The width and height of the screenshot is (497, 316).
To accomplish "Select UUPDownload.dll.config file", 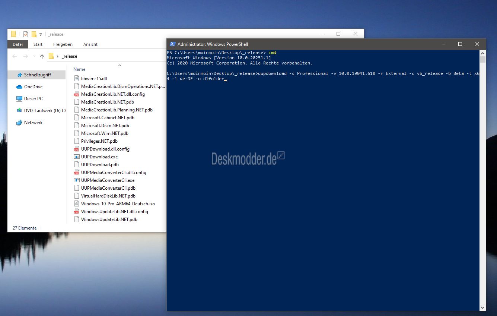I will point(105,149).
